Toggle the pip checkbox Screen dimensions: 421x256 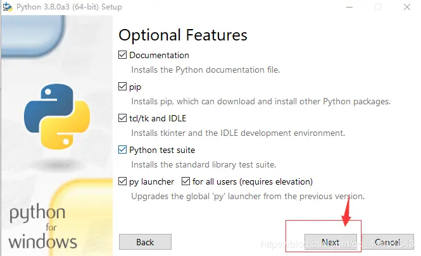coord(123,87)
